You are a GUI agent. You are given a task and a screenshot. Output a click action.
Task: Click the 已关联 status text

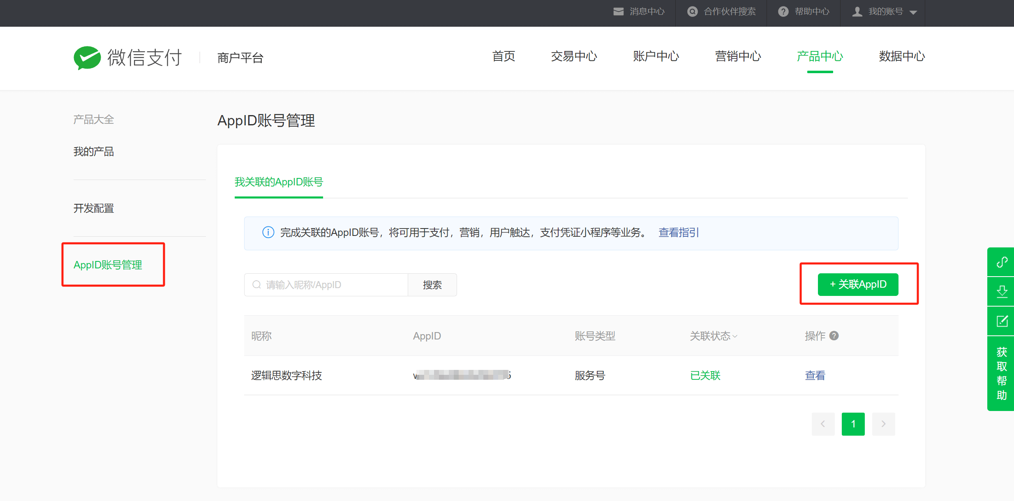(705, 375)
